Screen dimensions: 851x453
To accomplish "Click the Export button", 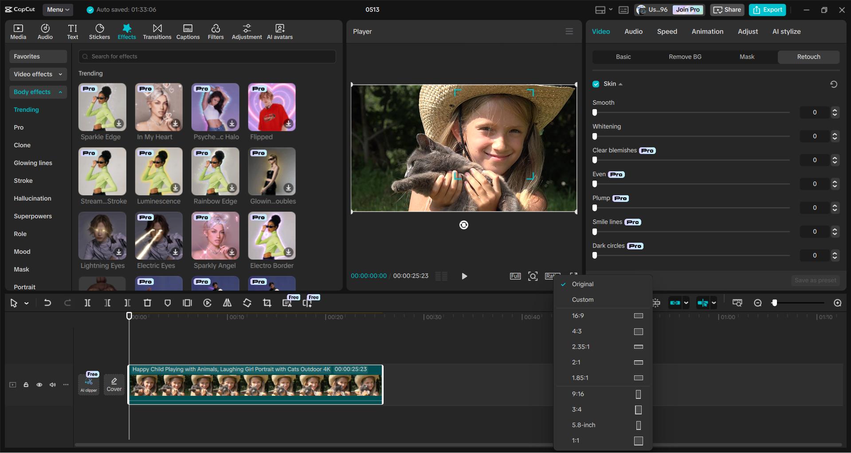I will pos(767,9).
